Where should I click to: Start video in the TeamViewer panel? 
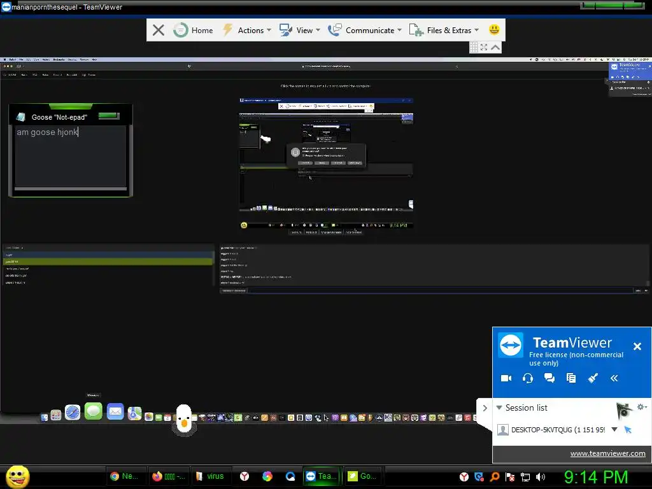[x=506, y=378]
